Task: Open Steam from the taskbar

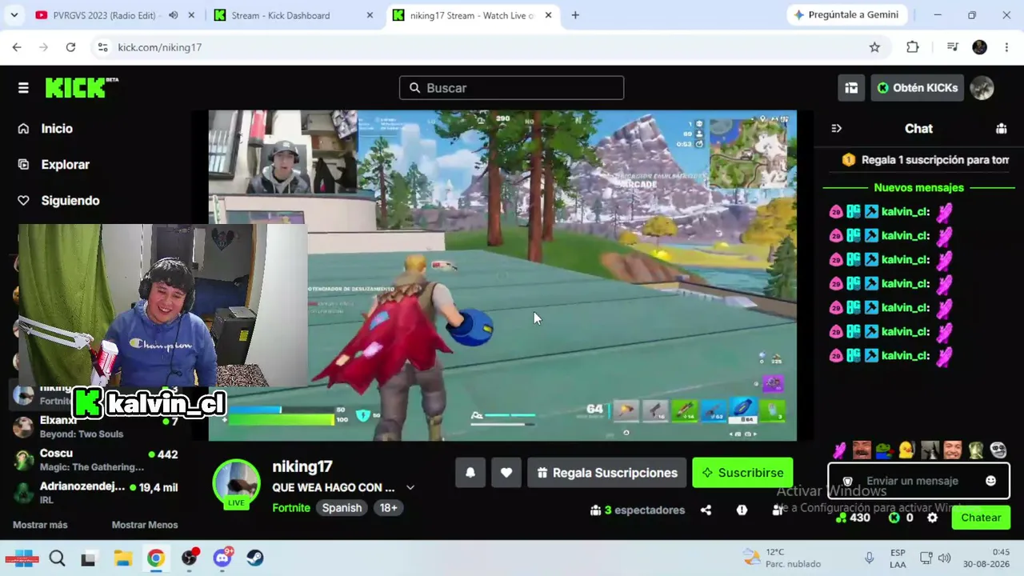Action: pyautogui.click(x=255, y=558)
